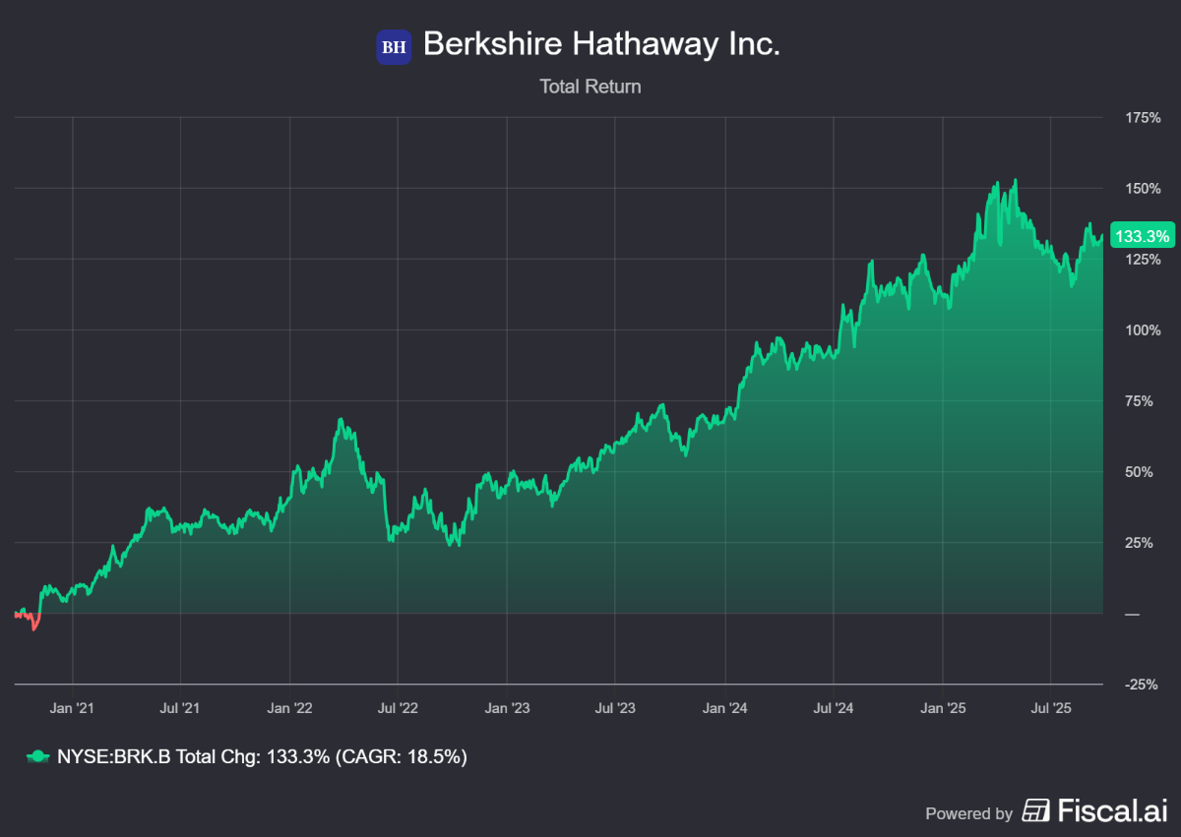Click the Powered by text
The image size is (1181, 837).
click(968, 813)
